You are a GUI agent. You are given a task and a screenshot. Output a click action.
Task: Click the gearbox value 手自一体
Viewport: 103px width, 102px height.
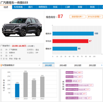point(17,59)
